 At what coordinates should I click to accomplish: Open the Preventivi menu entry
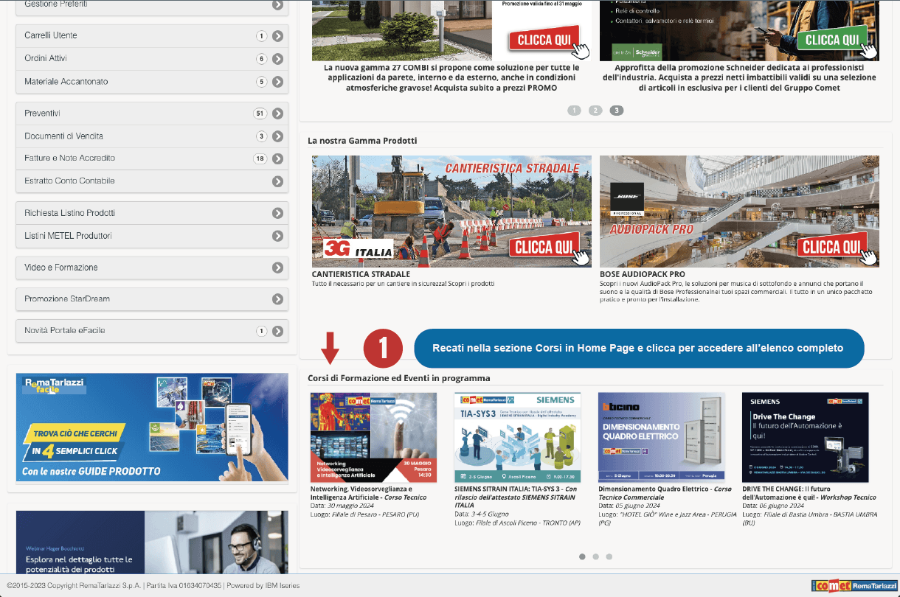click(151, 114)
